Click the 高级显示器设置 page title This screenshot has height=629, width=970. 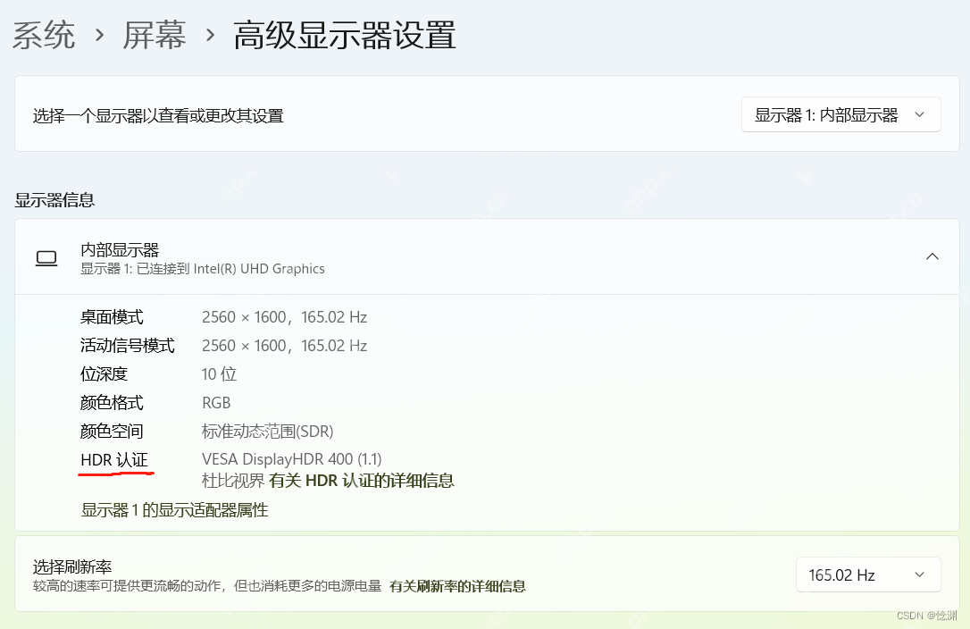tap(345, 35)
